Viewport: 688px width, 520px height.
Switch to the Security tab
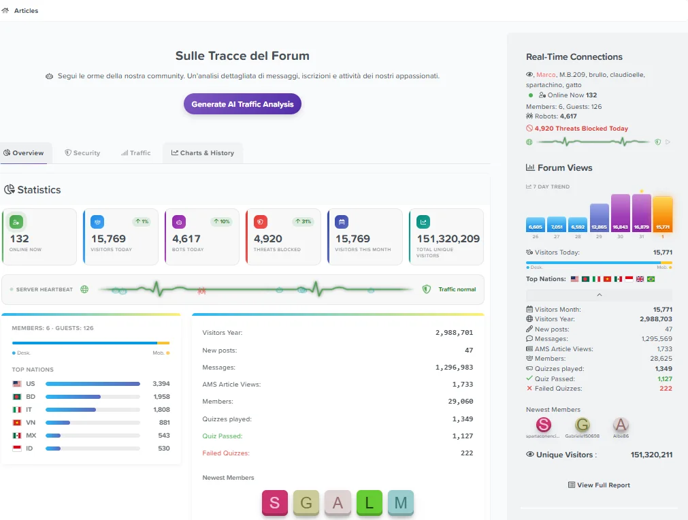82,152
